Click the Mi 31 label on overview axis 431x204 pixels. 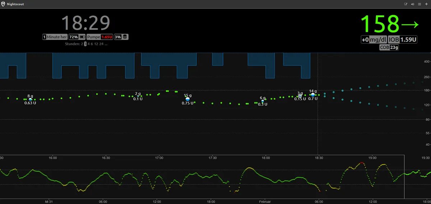pos(49,201)
